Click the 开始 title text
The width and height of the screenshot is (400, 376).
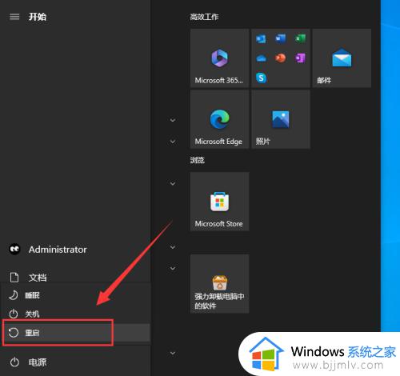[38, 17]
